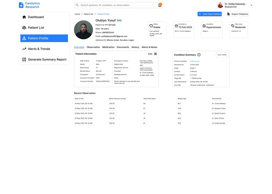Click 12 Feb 2025 enrolled date
Screen dimensions: 272x194
tap(185, 27)
